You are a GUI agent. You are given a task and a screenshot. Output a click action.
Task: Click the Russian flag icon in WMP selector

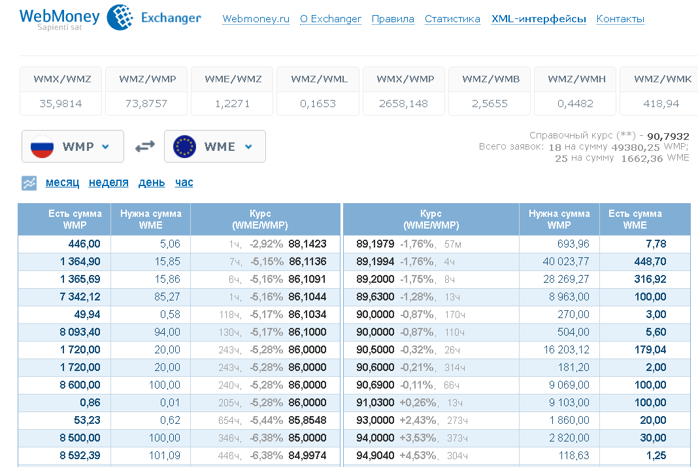[42, 147]
